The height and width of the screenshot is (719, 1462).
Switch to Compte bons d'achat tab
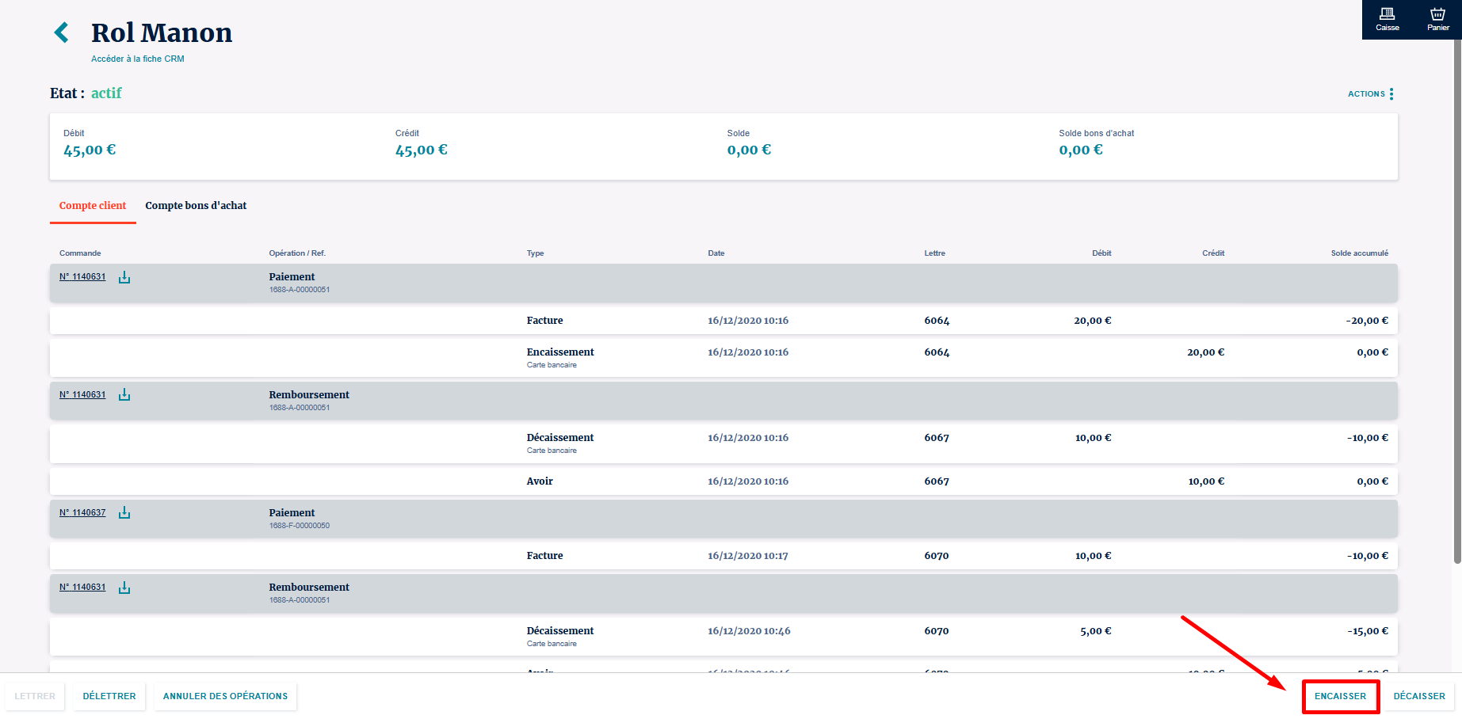click(196, 206)
